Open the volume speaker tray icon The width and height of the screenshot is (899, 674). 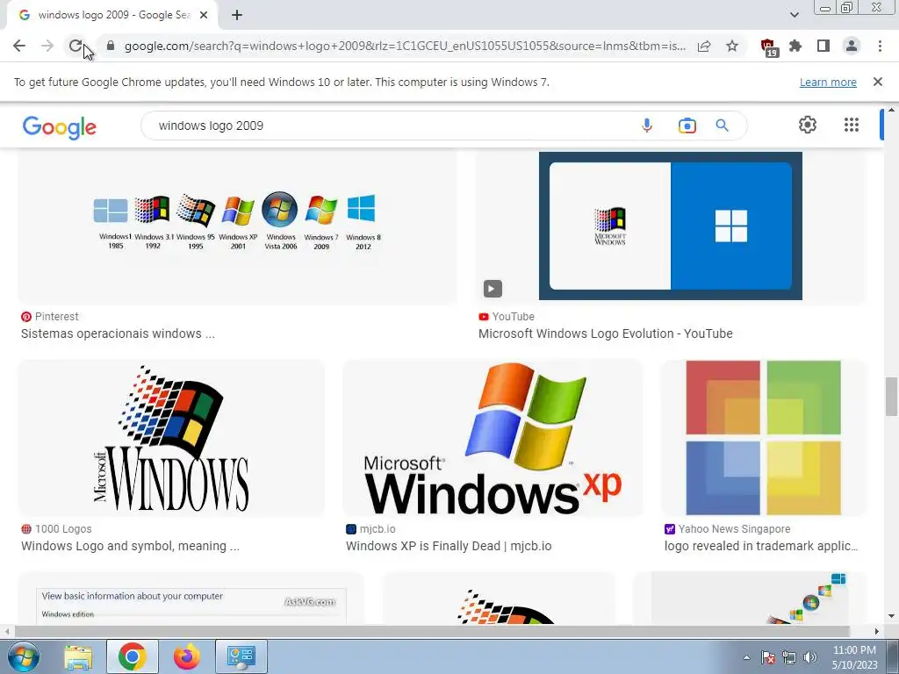click(x=809, y=657)
